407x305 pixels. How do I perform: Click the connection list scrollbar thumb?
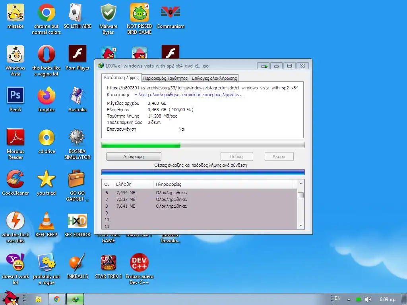(x=301, y=195)
